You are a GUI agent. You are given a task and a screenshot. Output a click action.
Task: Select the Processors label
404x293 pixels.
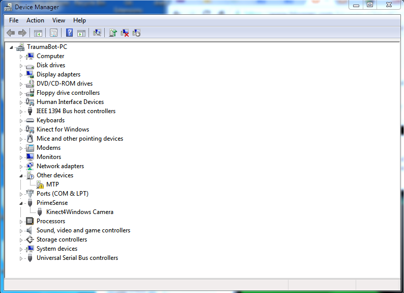click(51, 221)
